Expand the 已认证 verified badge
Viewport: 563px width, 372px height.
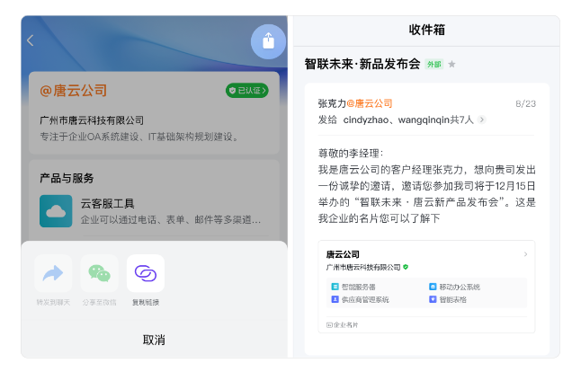coord(246,91)
